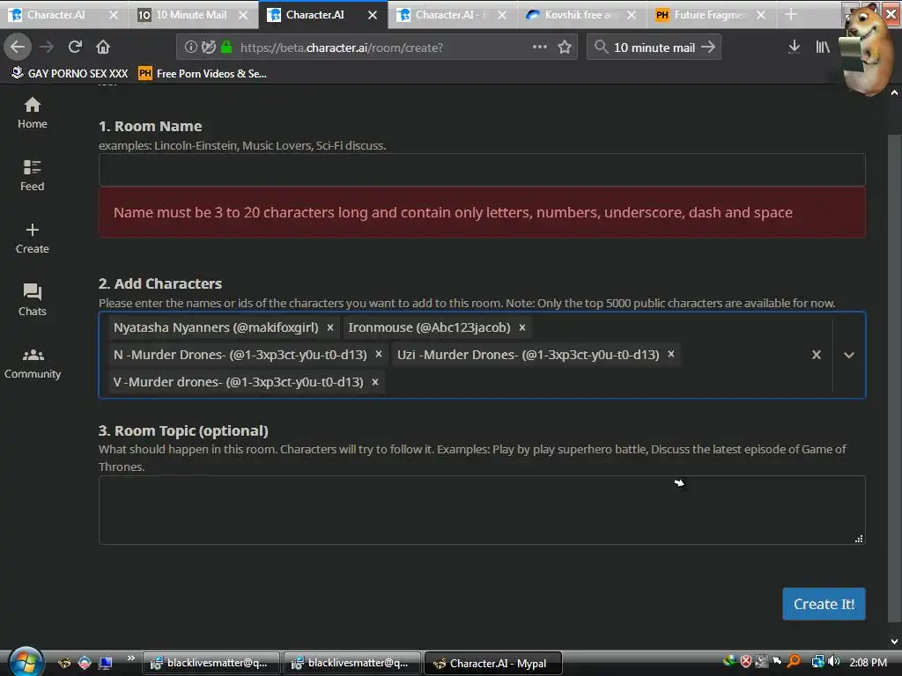The width and height of the screenshot is (902, 676).
Task: Clear all selected characters
Action: pos(817,356)
